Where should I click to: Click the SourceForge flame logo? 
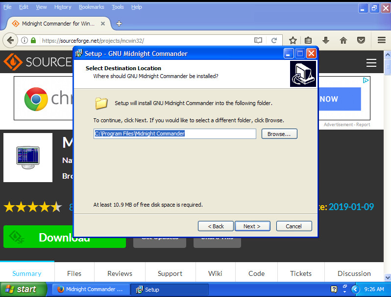[x=13, y=62]
